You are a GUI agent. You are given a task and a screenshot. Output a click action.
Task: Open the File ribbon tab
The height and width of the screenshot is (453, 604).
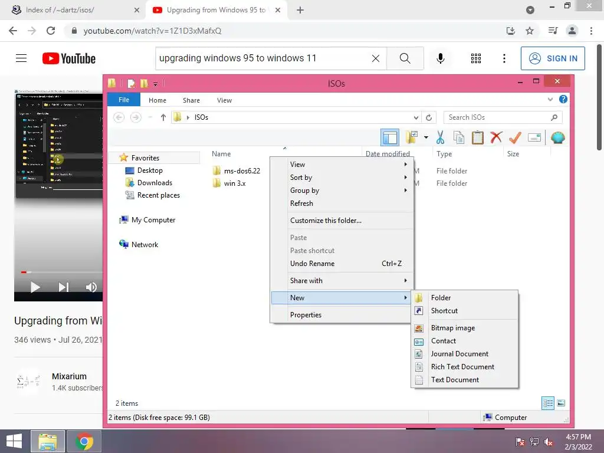(x=124, y=100)
